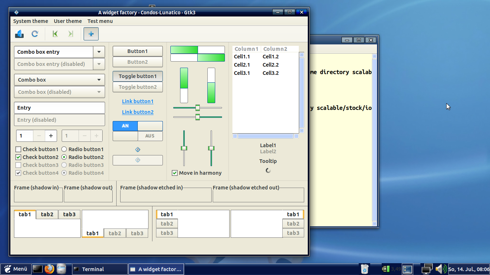Click the right vertical scale slider handle
This screenshot has height=275, width=490.
coord(211,148)
